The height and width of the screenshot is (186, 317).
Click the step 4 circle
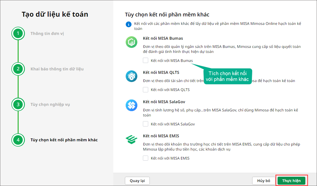[18, 140]
